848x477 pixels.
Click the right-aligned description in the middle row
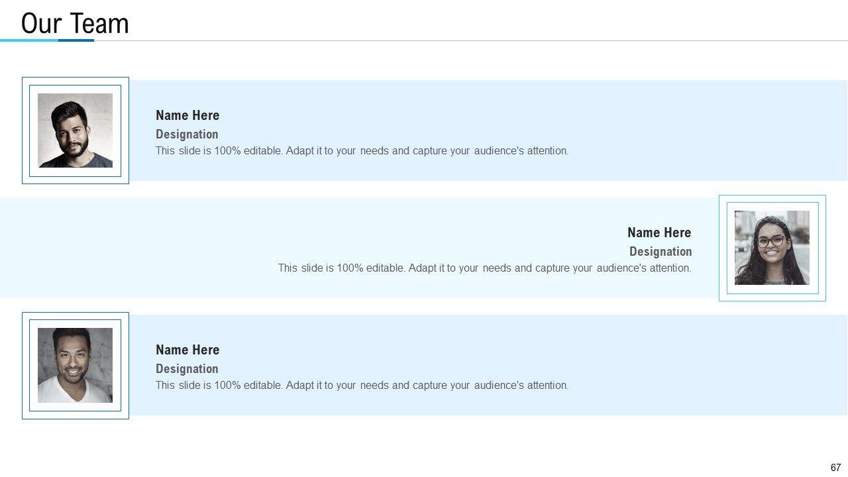[484, 268]
